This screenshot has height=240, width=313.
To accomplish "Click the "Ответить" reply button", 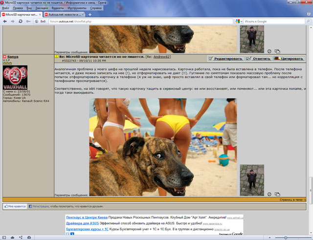I will [x=258, y=59].
